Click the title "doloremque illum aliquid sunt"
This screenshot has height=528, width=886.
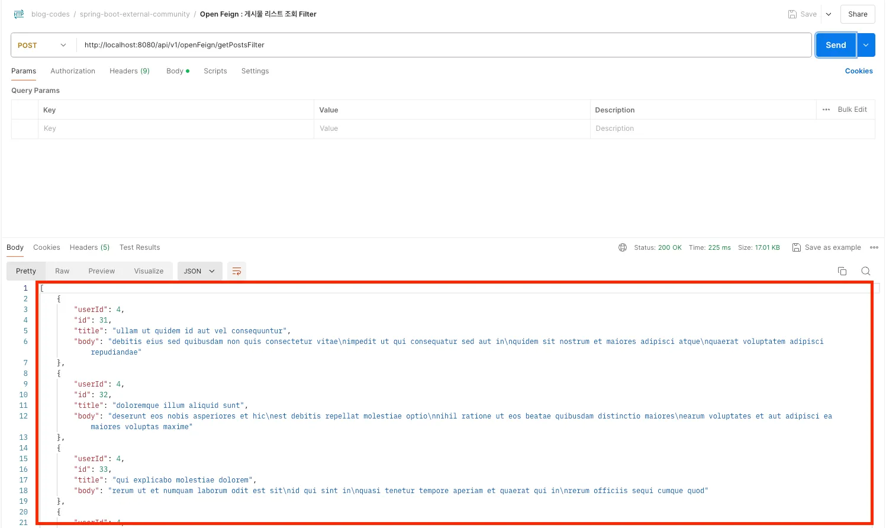point(178,405)
